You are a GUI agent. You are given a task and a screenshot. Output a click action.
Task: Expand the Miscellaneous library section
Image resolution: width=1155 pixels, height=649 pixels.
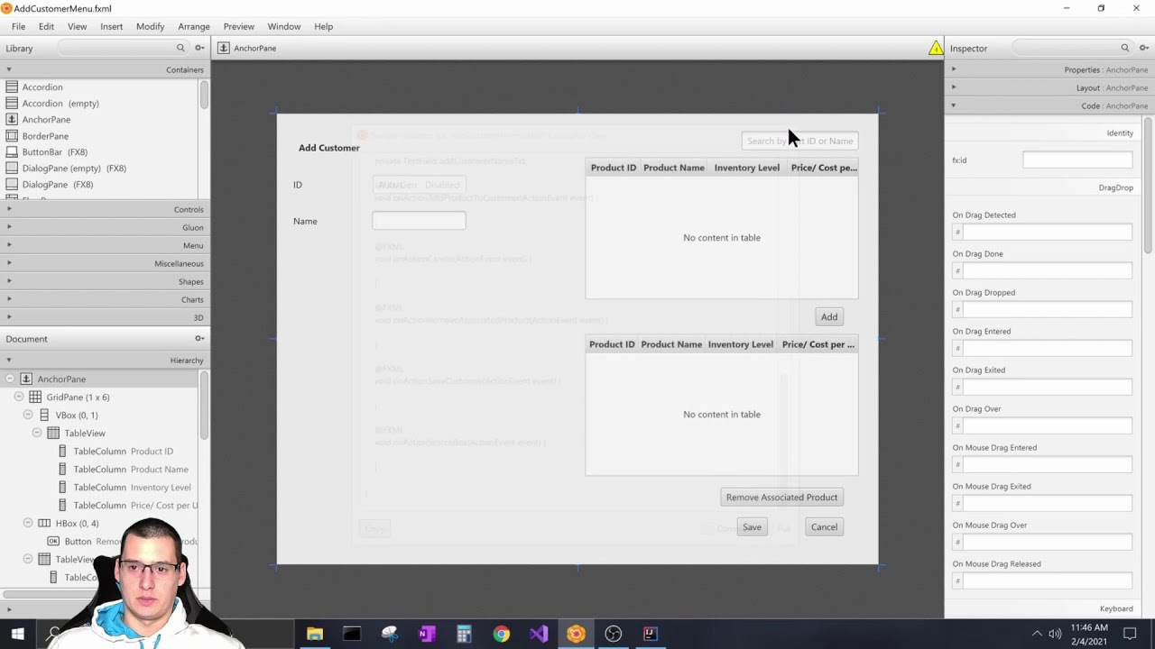click(105, 263)
